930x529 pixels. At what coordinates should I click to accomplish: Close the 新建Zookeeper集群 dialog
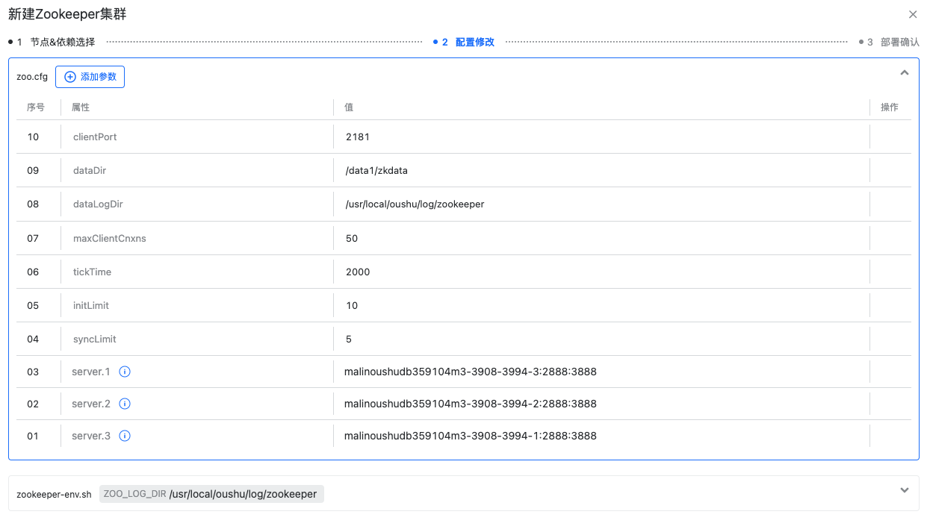[x=913, y=14]
